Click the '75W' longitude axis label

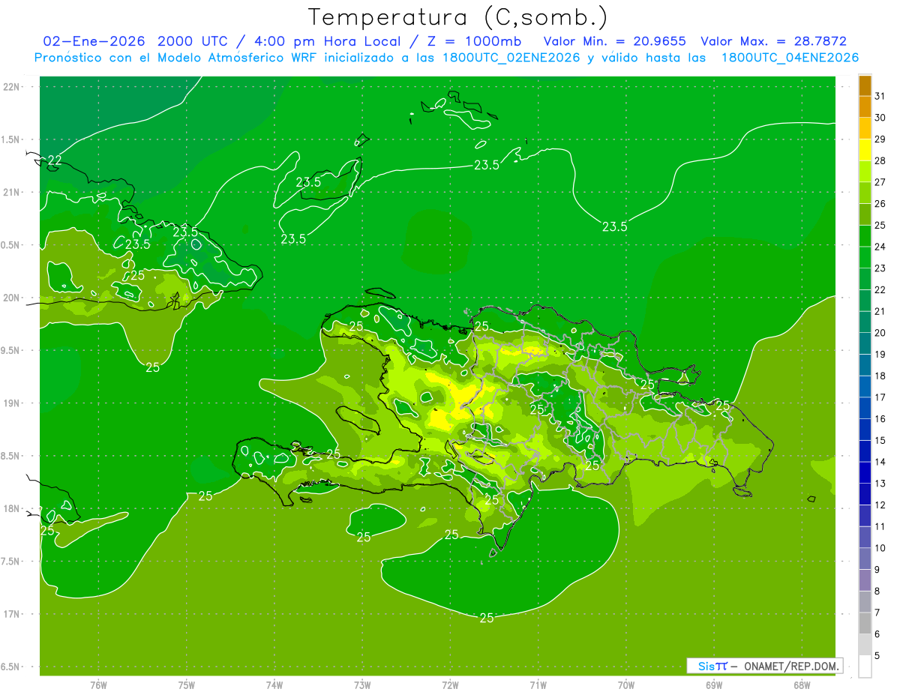coord(187,685)
